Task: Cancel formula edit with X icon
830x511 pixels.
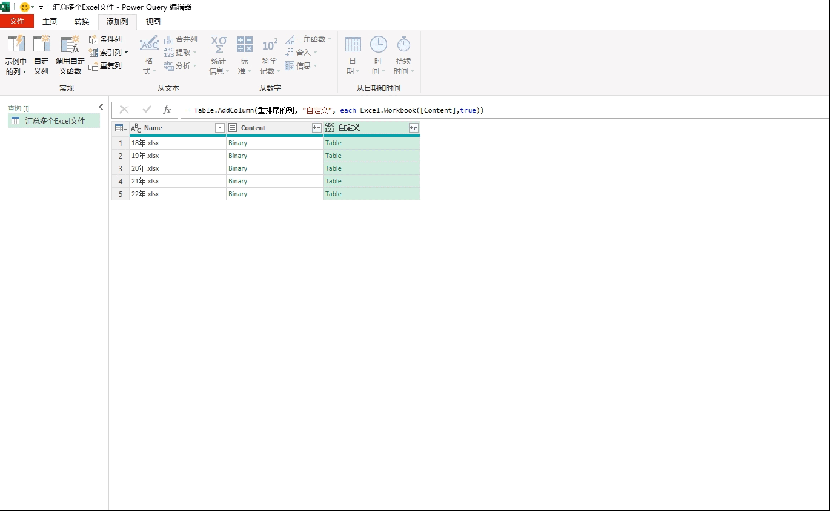Action: pos(124,110)
